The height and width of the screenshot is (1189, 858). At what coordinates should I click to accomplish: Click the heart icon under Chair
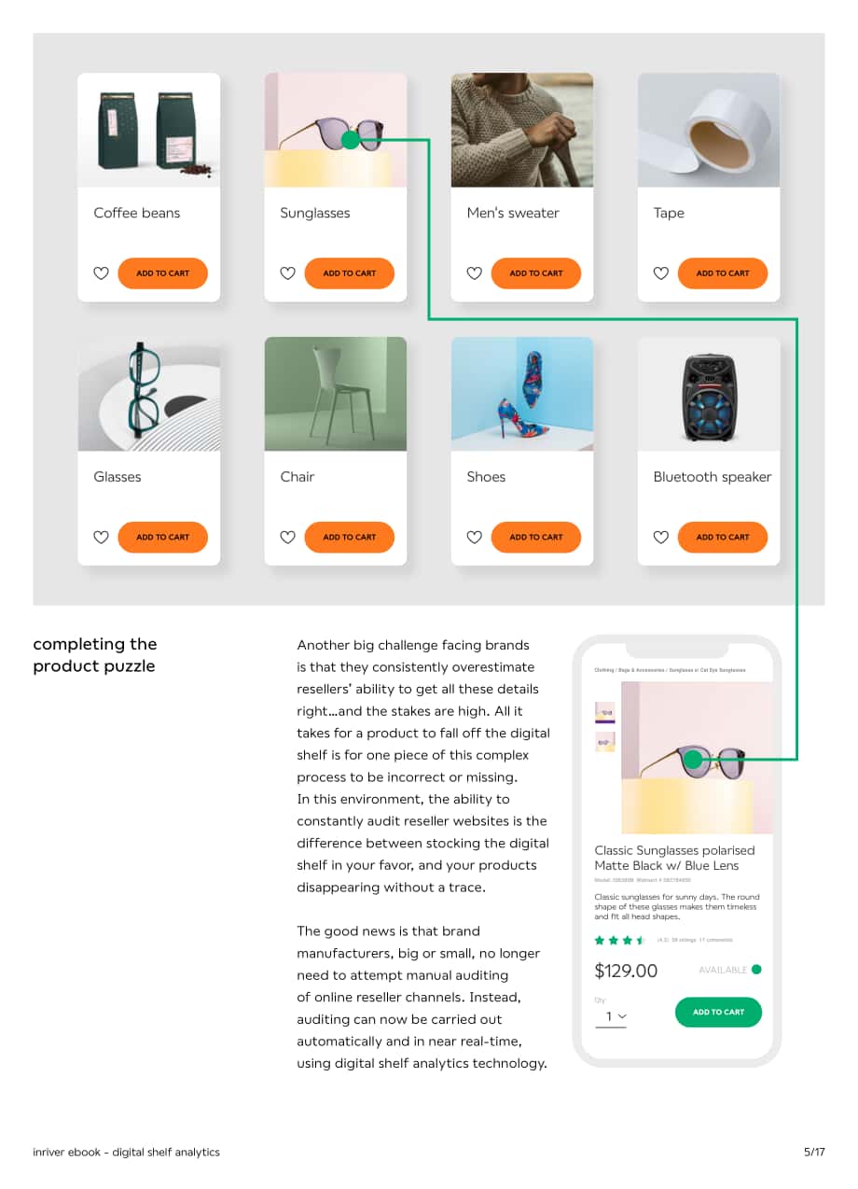point(287,537)
